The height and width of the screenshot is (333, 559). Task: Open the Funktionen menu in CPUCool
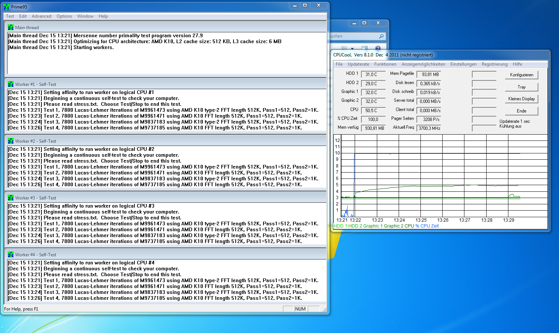385,64
